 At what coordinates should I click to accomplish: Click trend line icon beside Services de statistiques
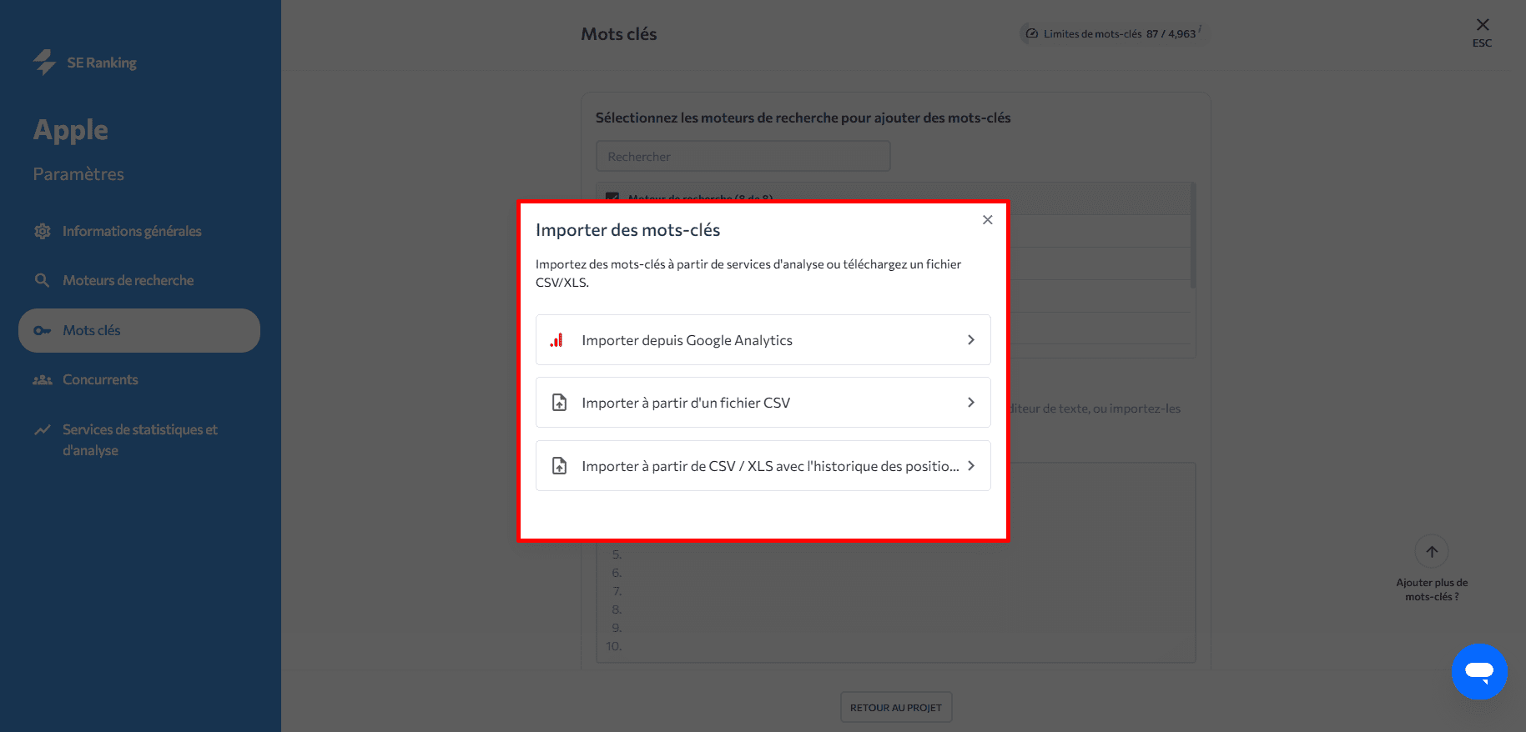[x=42, y=430]
